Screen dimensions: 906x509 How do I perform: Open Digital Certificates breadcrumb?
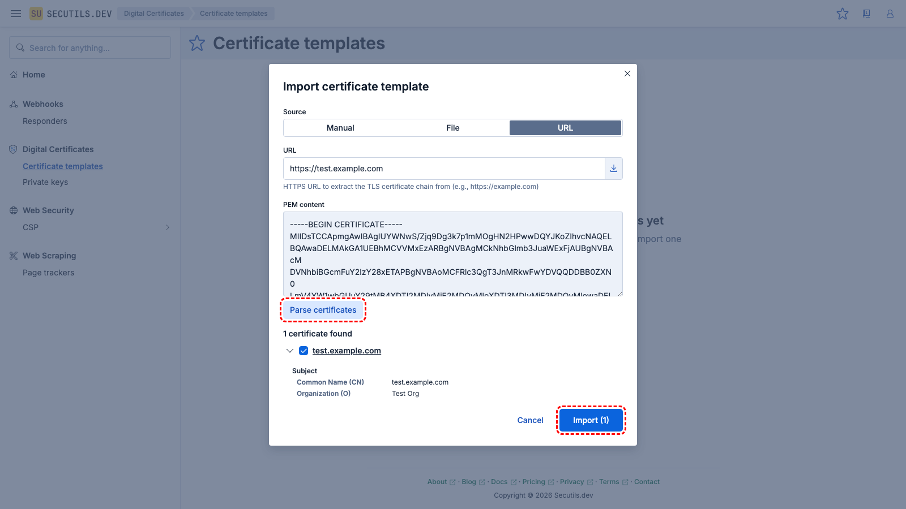point(154,14)
